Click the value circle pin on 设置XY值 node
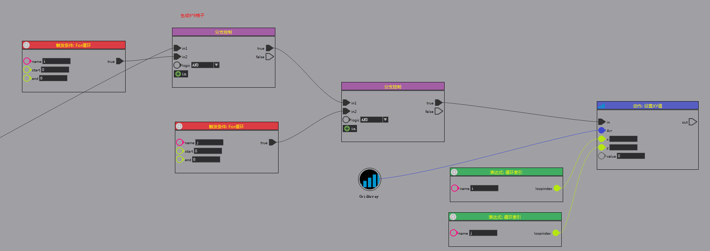This screenshot has width=710, height=251. point(601,156)
